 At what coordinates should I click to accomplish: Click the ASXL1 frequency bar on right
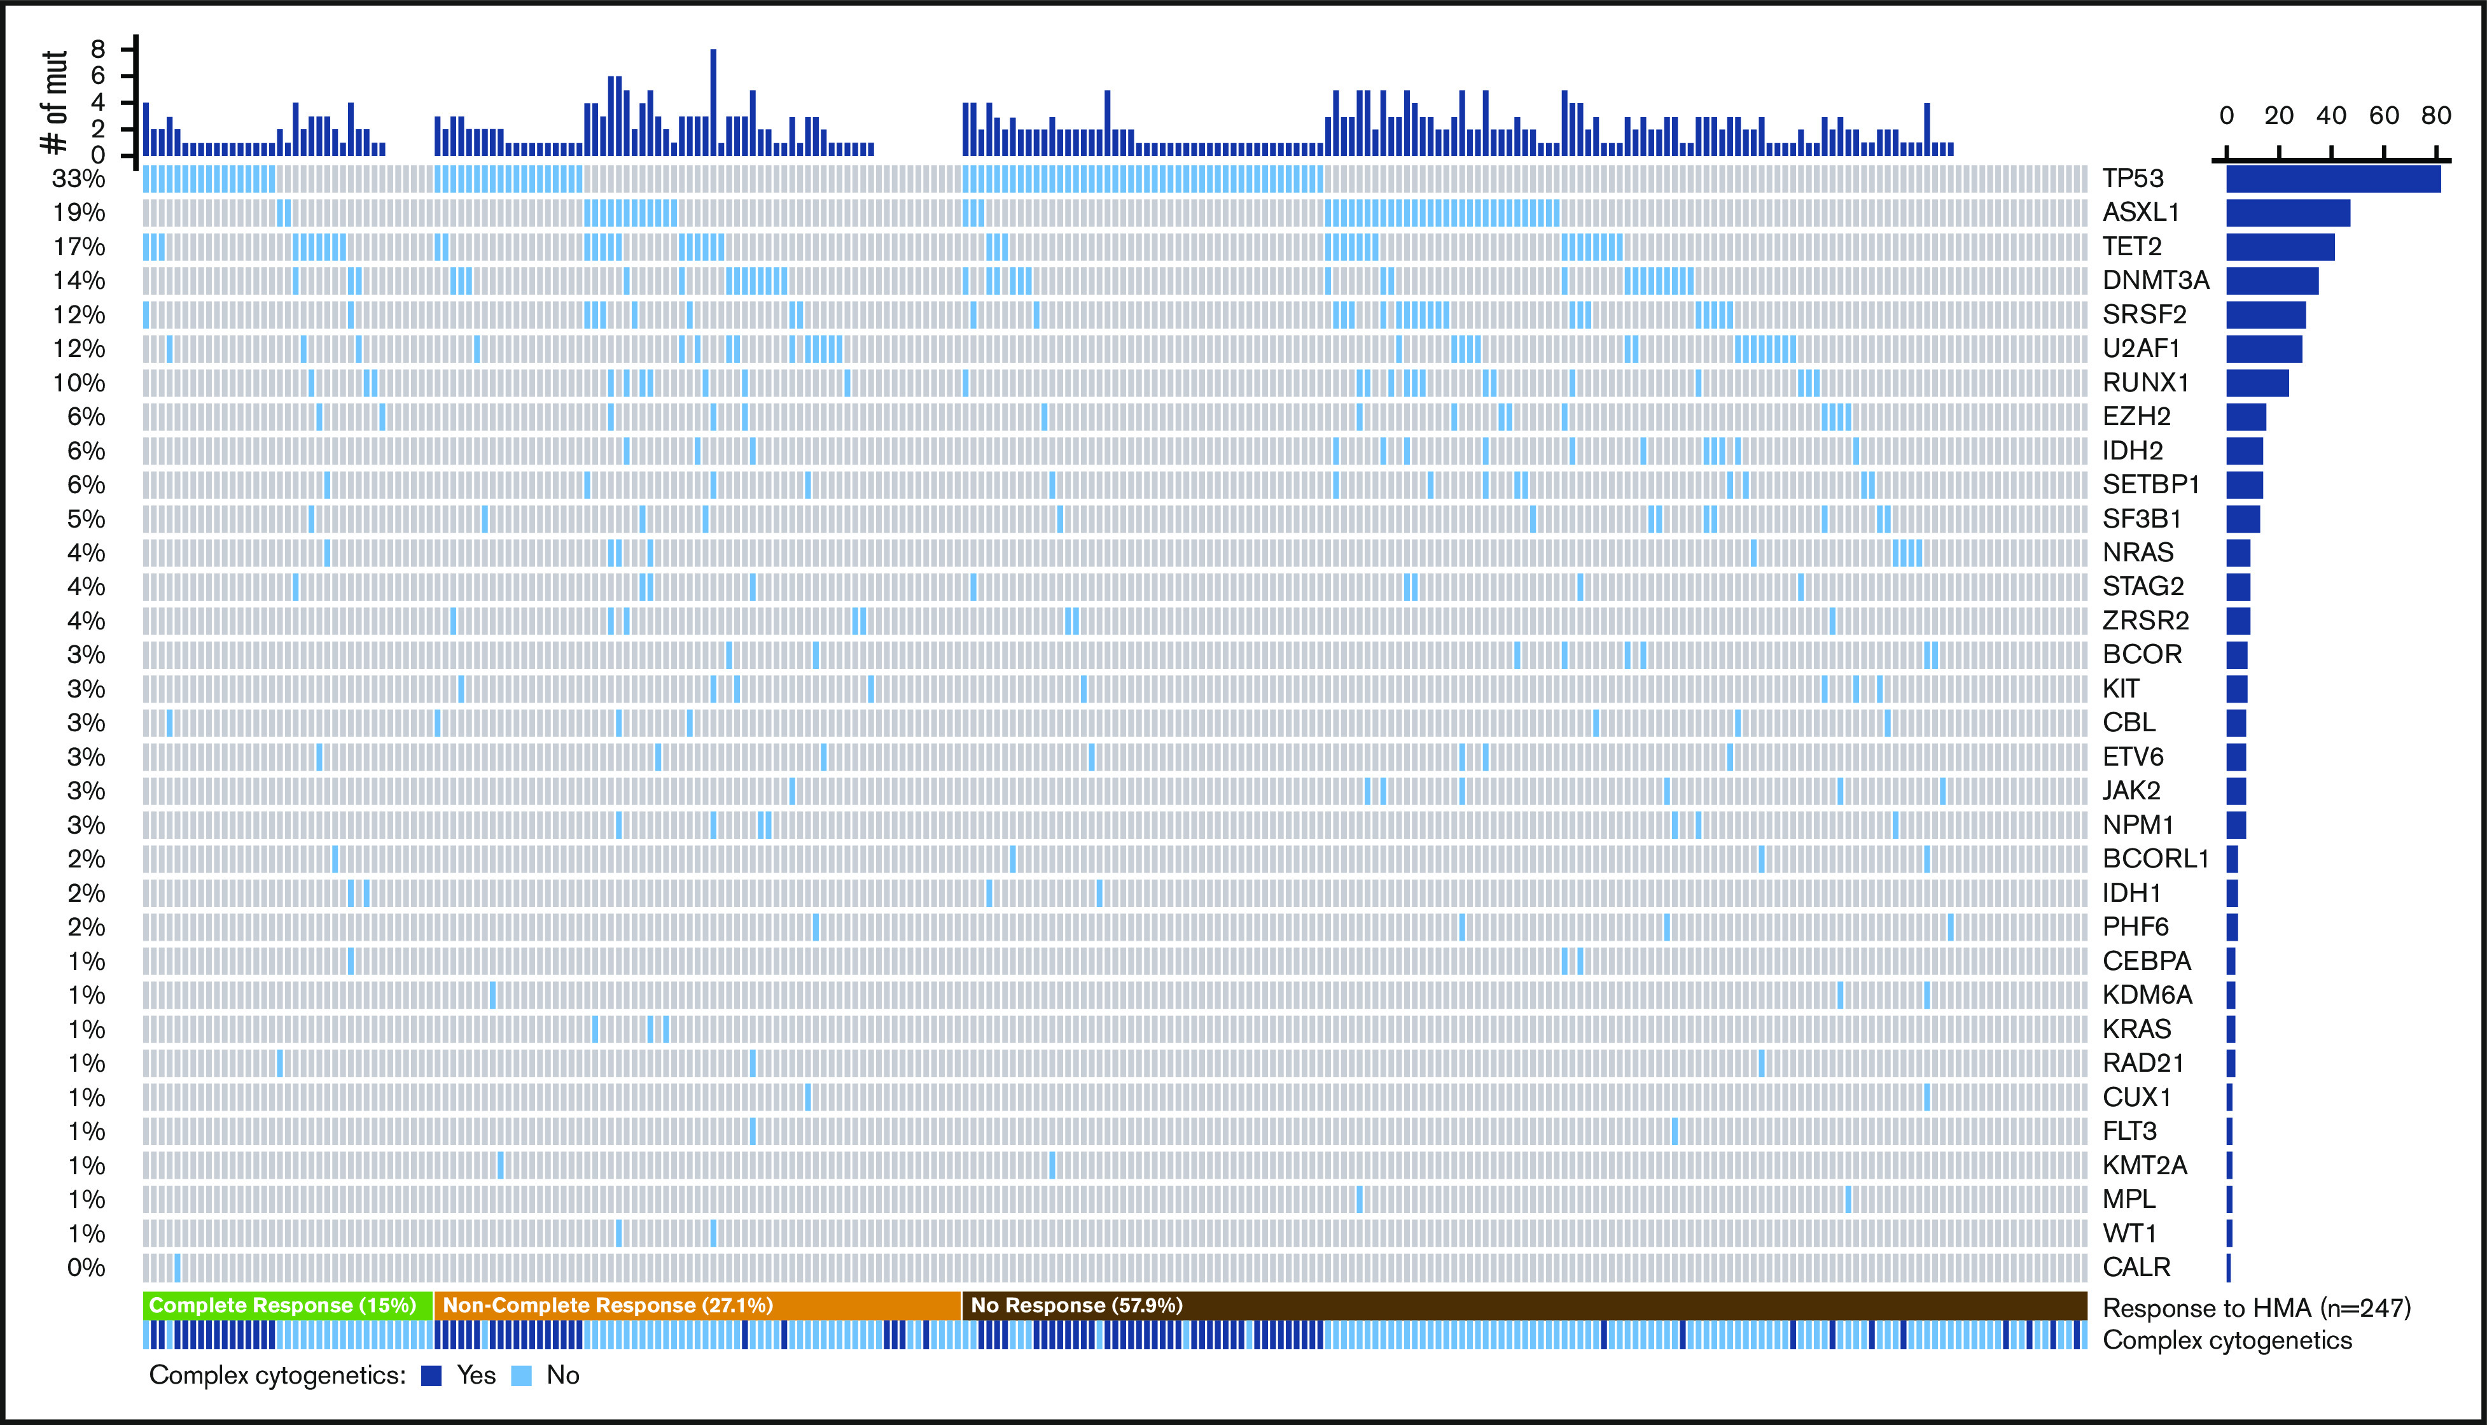point(2288,213)
